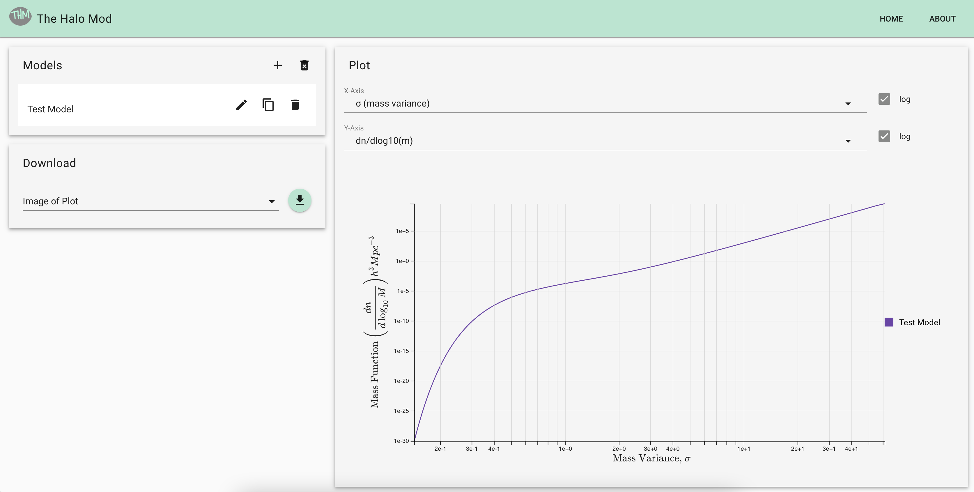Screen dimensions: 974x492
Task: Add a new model with plus icon
Action: [x=277, y=66]
